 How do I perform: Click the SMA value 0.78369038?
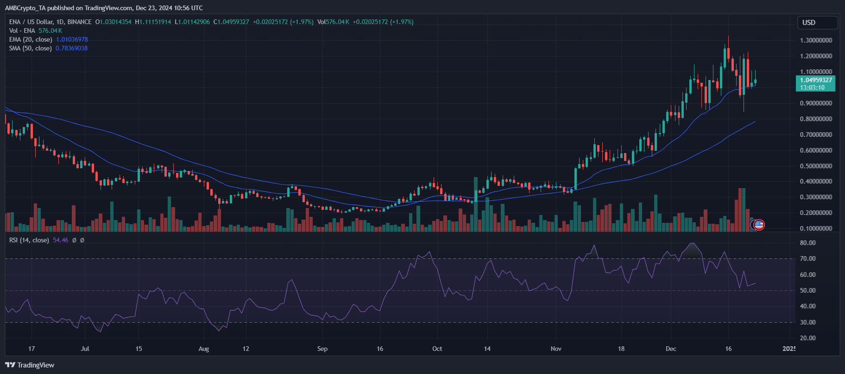click(71, 48)
